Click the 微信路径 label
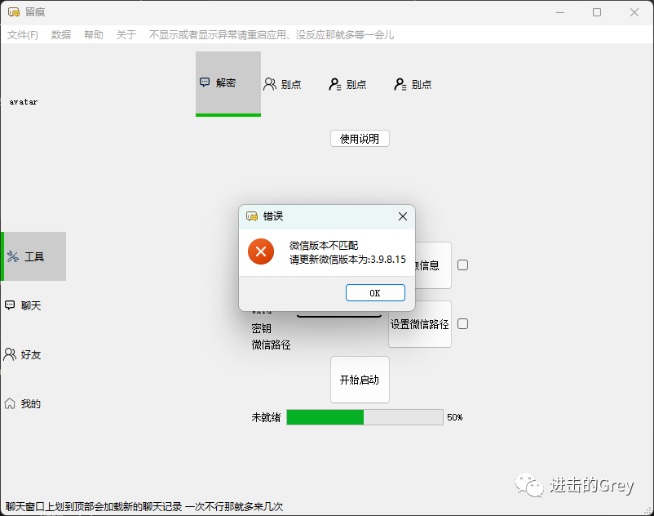This screenshot has height=516, width=654. (271, 345)
